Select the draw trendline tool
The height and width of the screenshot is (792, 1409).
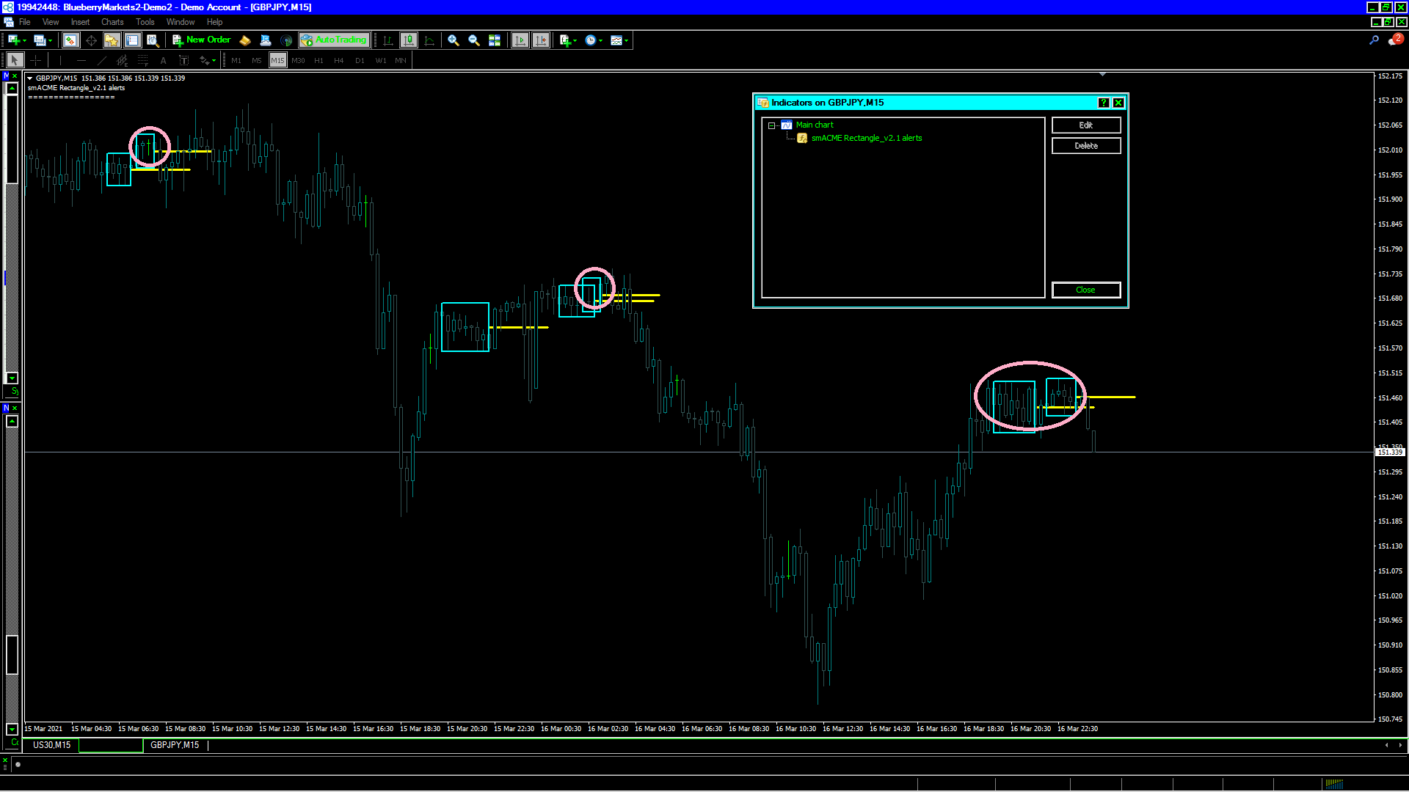coord(101,61)
